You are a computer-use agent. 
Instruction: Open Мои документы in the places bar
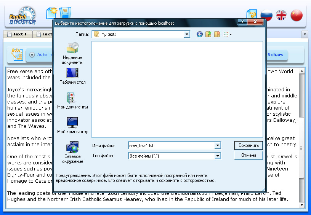(72, 101)
